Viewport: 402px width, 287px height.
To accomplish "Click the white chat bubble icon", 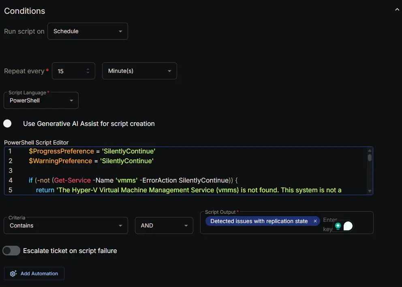I will (348, 226).
